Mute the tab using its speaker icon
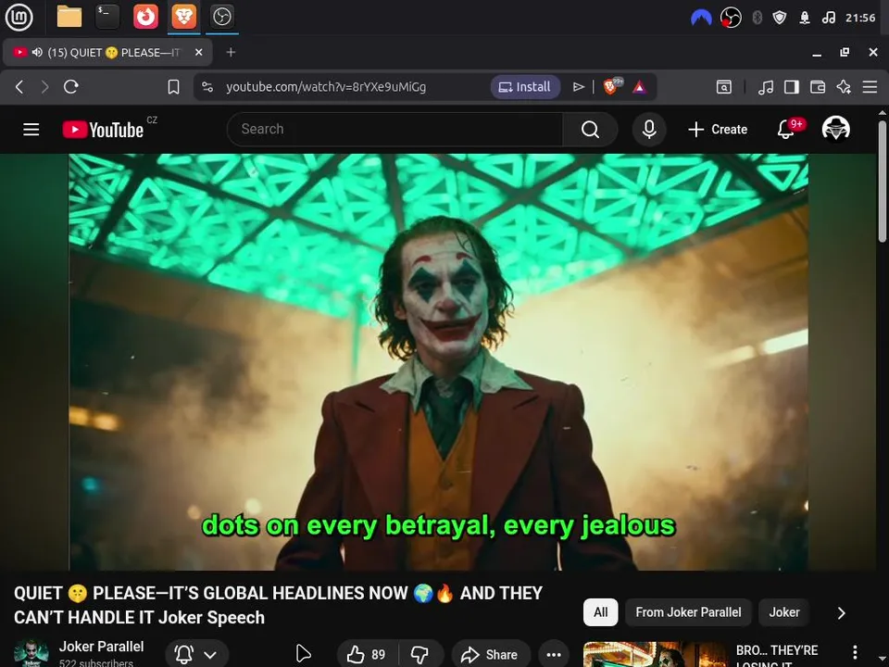Viewport: 889px width, 667px height. [37, 53]
